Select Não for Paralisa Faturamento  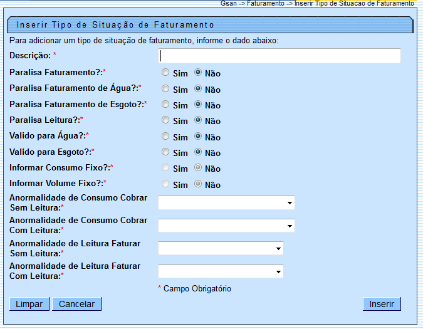(198, 73)
